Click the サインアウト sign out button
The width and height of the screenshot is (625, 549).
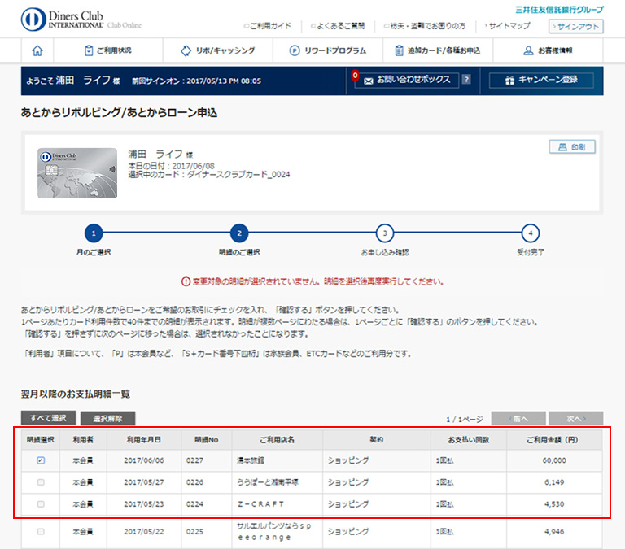pos(576,27)
